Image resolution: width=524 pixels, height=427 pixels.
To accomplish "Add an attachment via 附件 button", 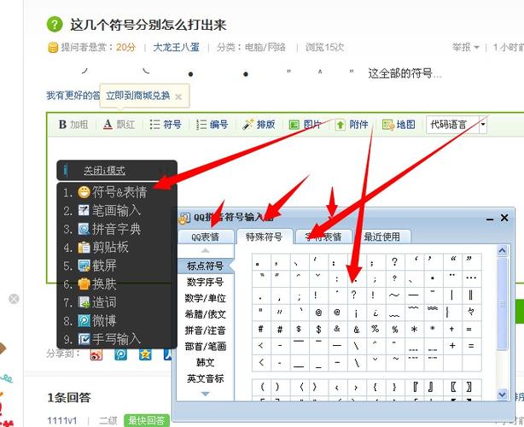I will (352, 125).
